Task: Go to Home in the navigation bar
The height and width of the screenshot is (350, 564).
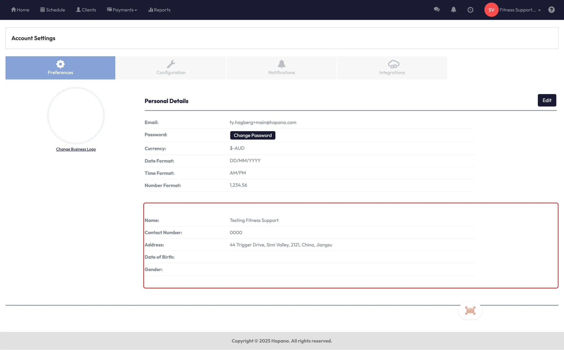Action: [20, 10]
